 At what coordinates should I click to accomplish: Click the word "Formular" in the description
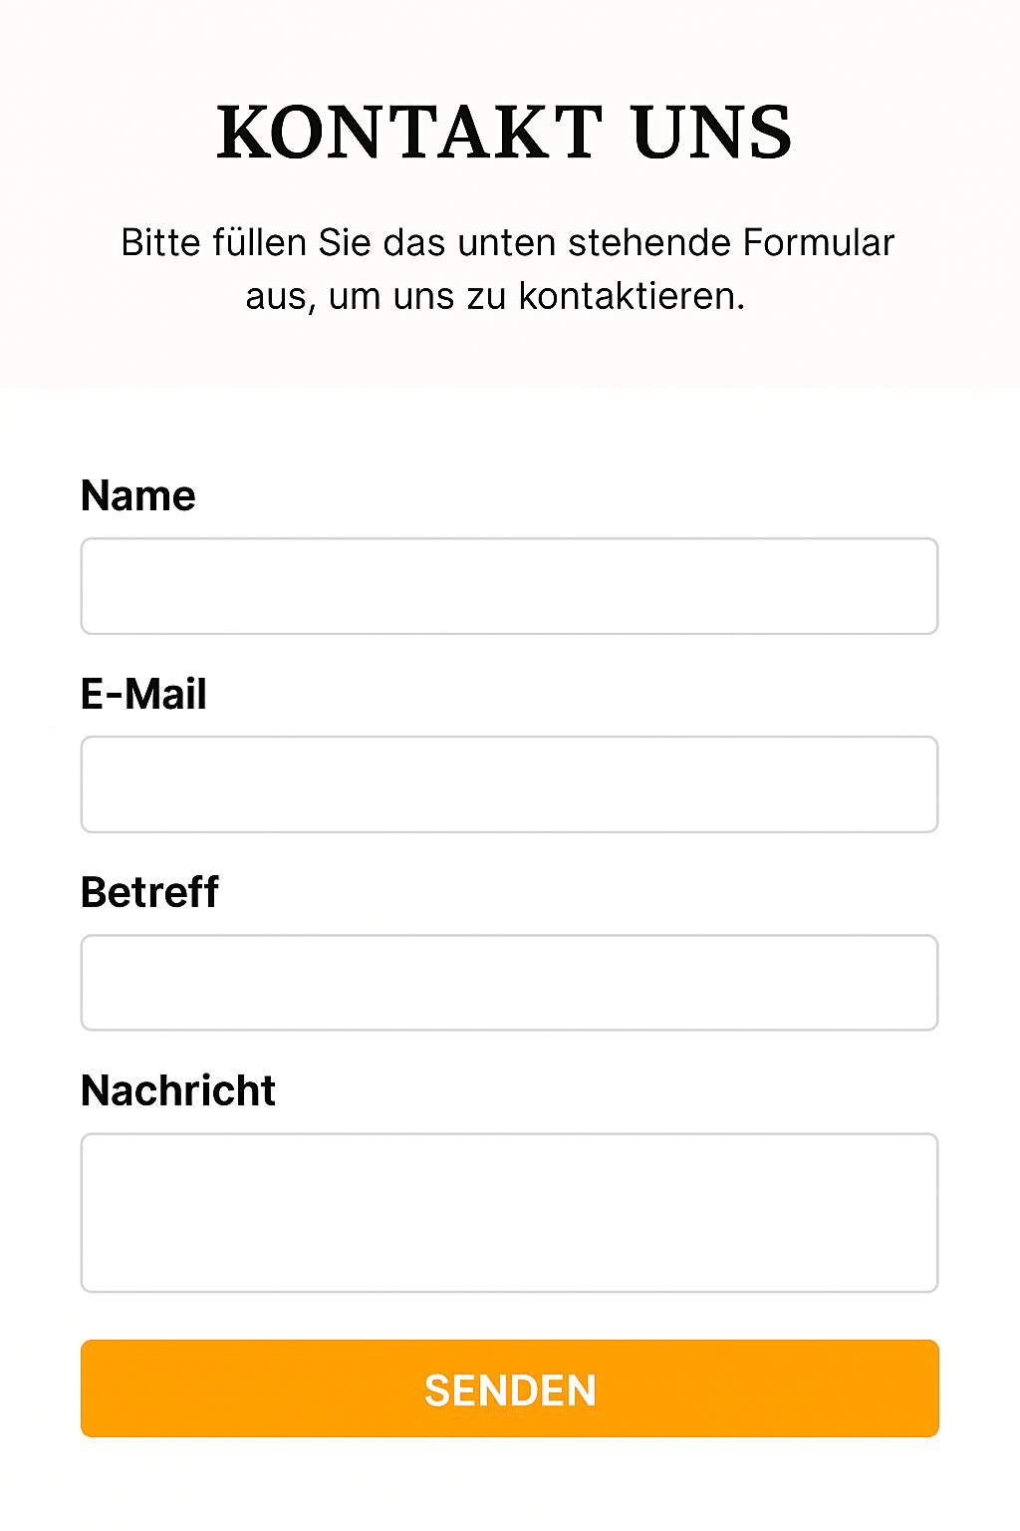pos(819,243)
